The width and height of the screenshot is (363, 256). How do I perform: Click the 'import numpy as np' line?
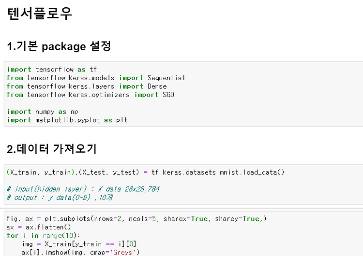43,112
